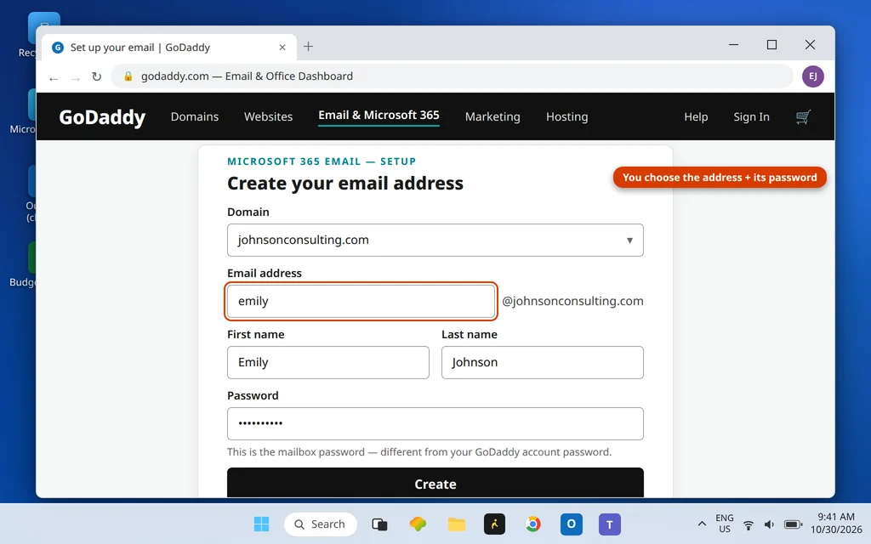871x544 pixels.
Task: Click the Help link
Action: tap(696, 116)
